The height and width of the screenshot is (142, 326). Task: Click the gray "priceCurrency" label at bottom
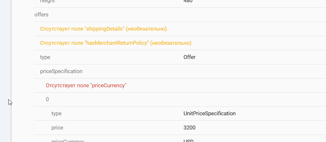68,141
